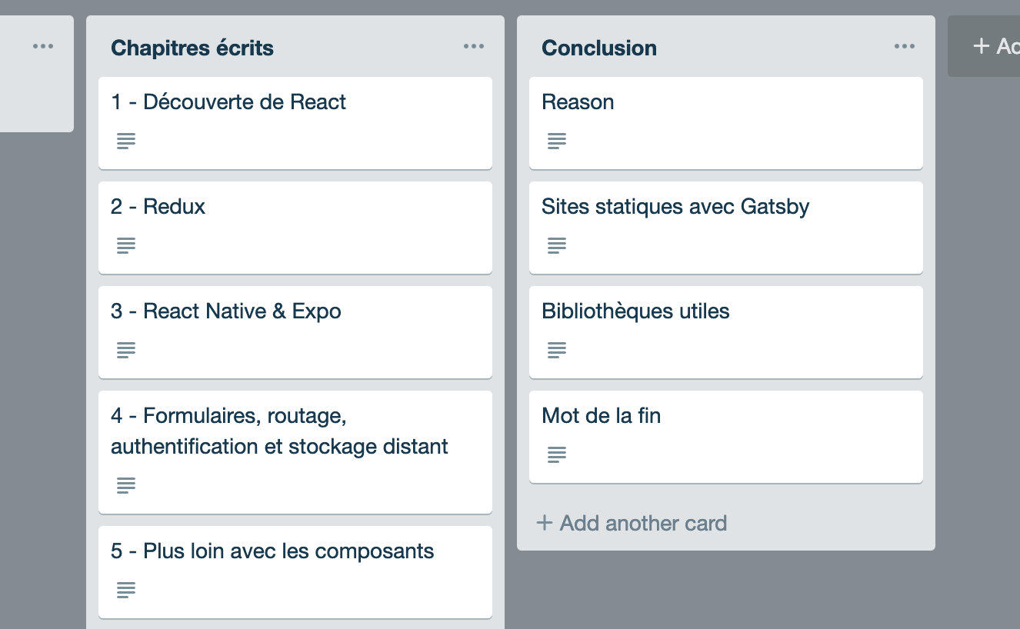Click Add another card in Conclusion list
This screenshot has width=1020, height=629.
click(632, 524)
